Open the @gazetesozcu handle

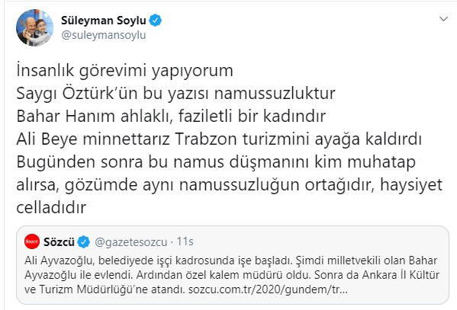coord(131,242)
